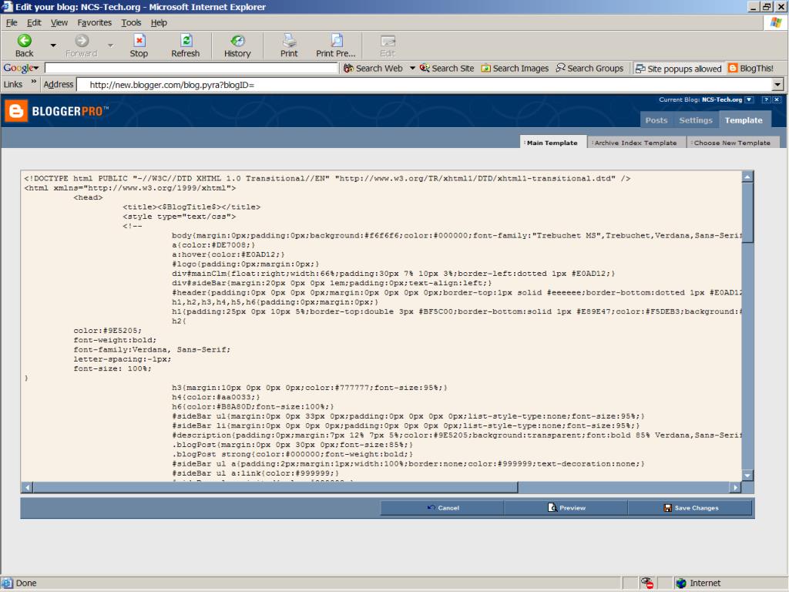
Task: Click the "a:hover{color:#E0AD12;}" line
Action: coord(228,254)
